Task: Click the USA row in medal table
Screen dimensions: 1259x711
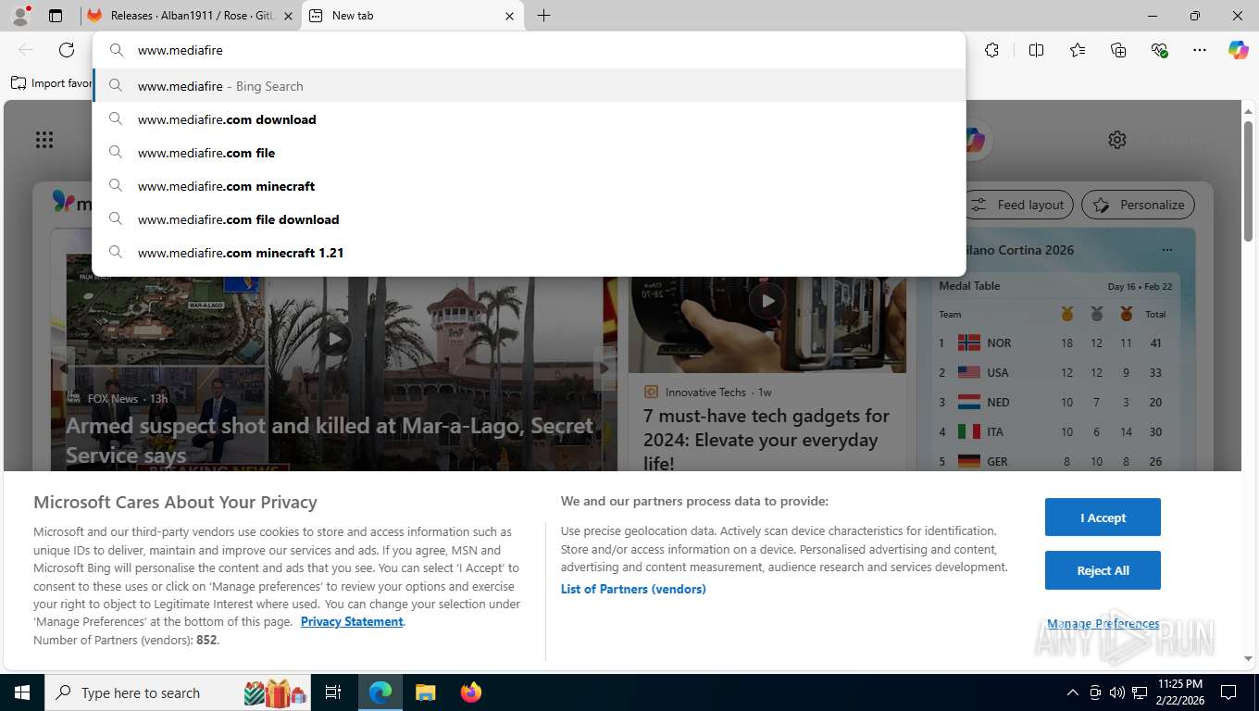Action: 1054,372
